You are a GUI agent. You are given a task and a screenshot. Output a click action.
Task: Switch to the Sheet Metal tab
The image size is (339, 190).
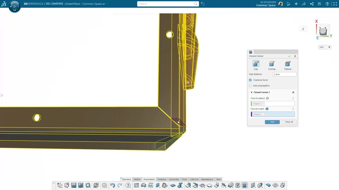149,179
